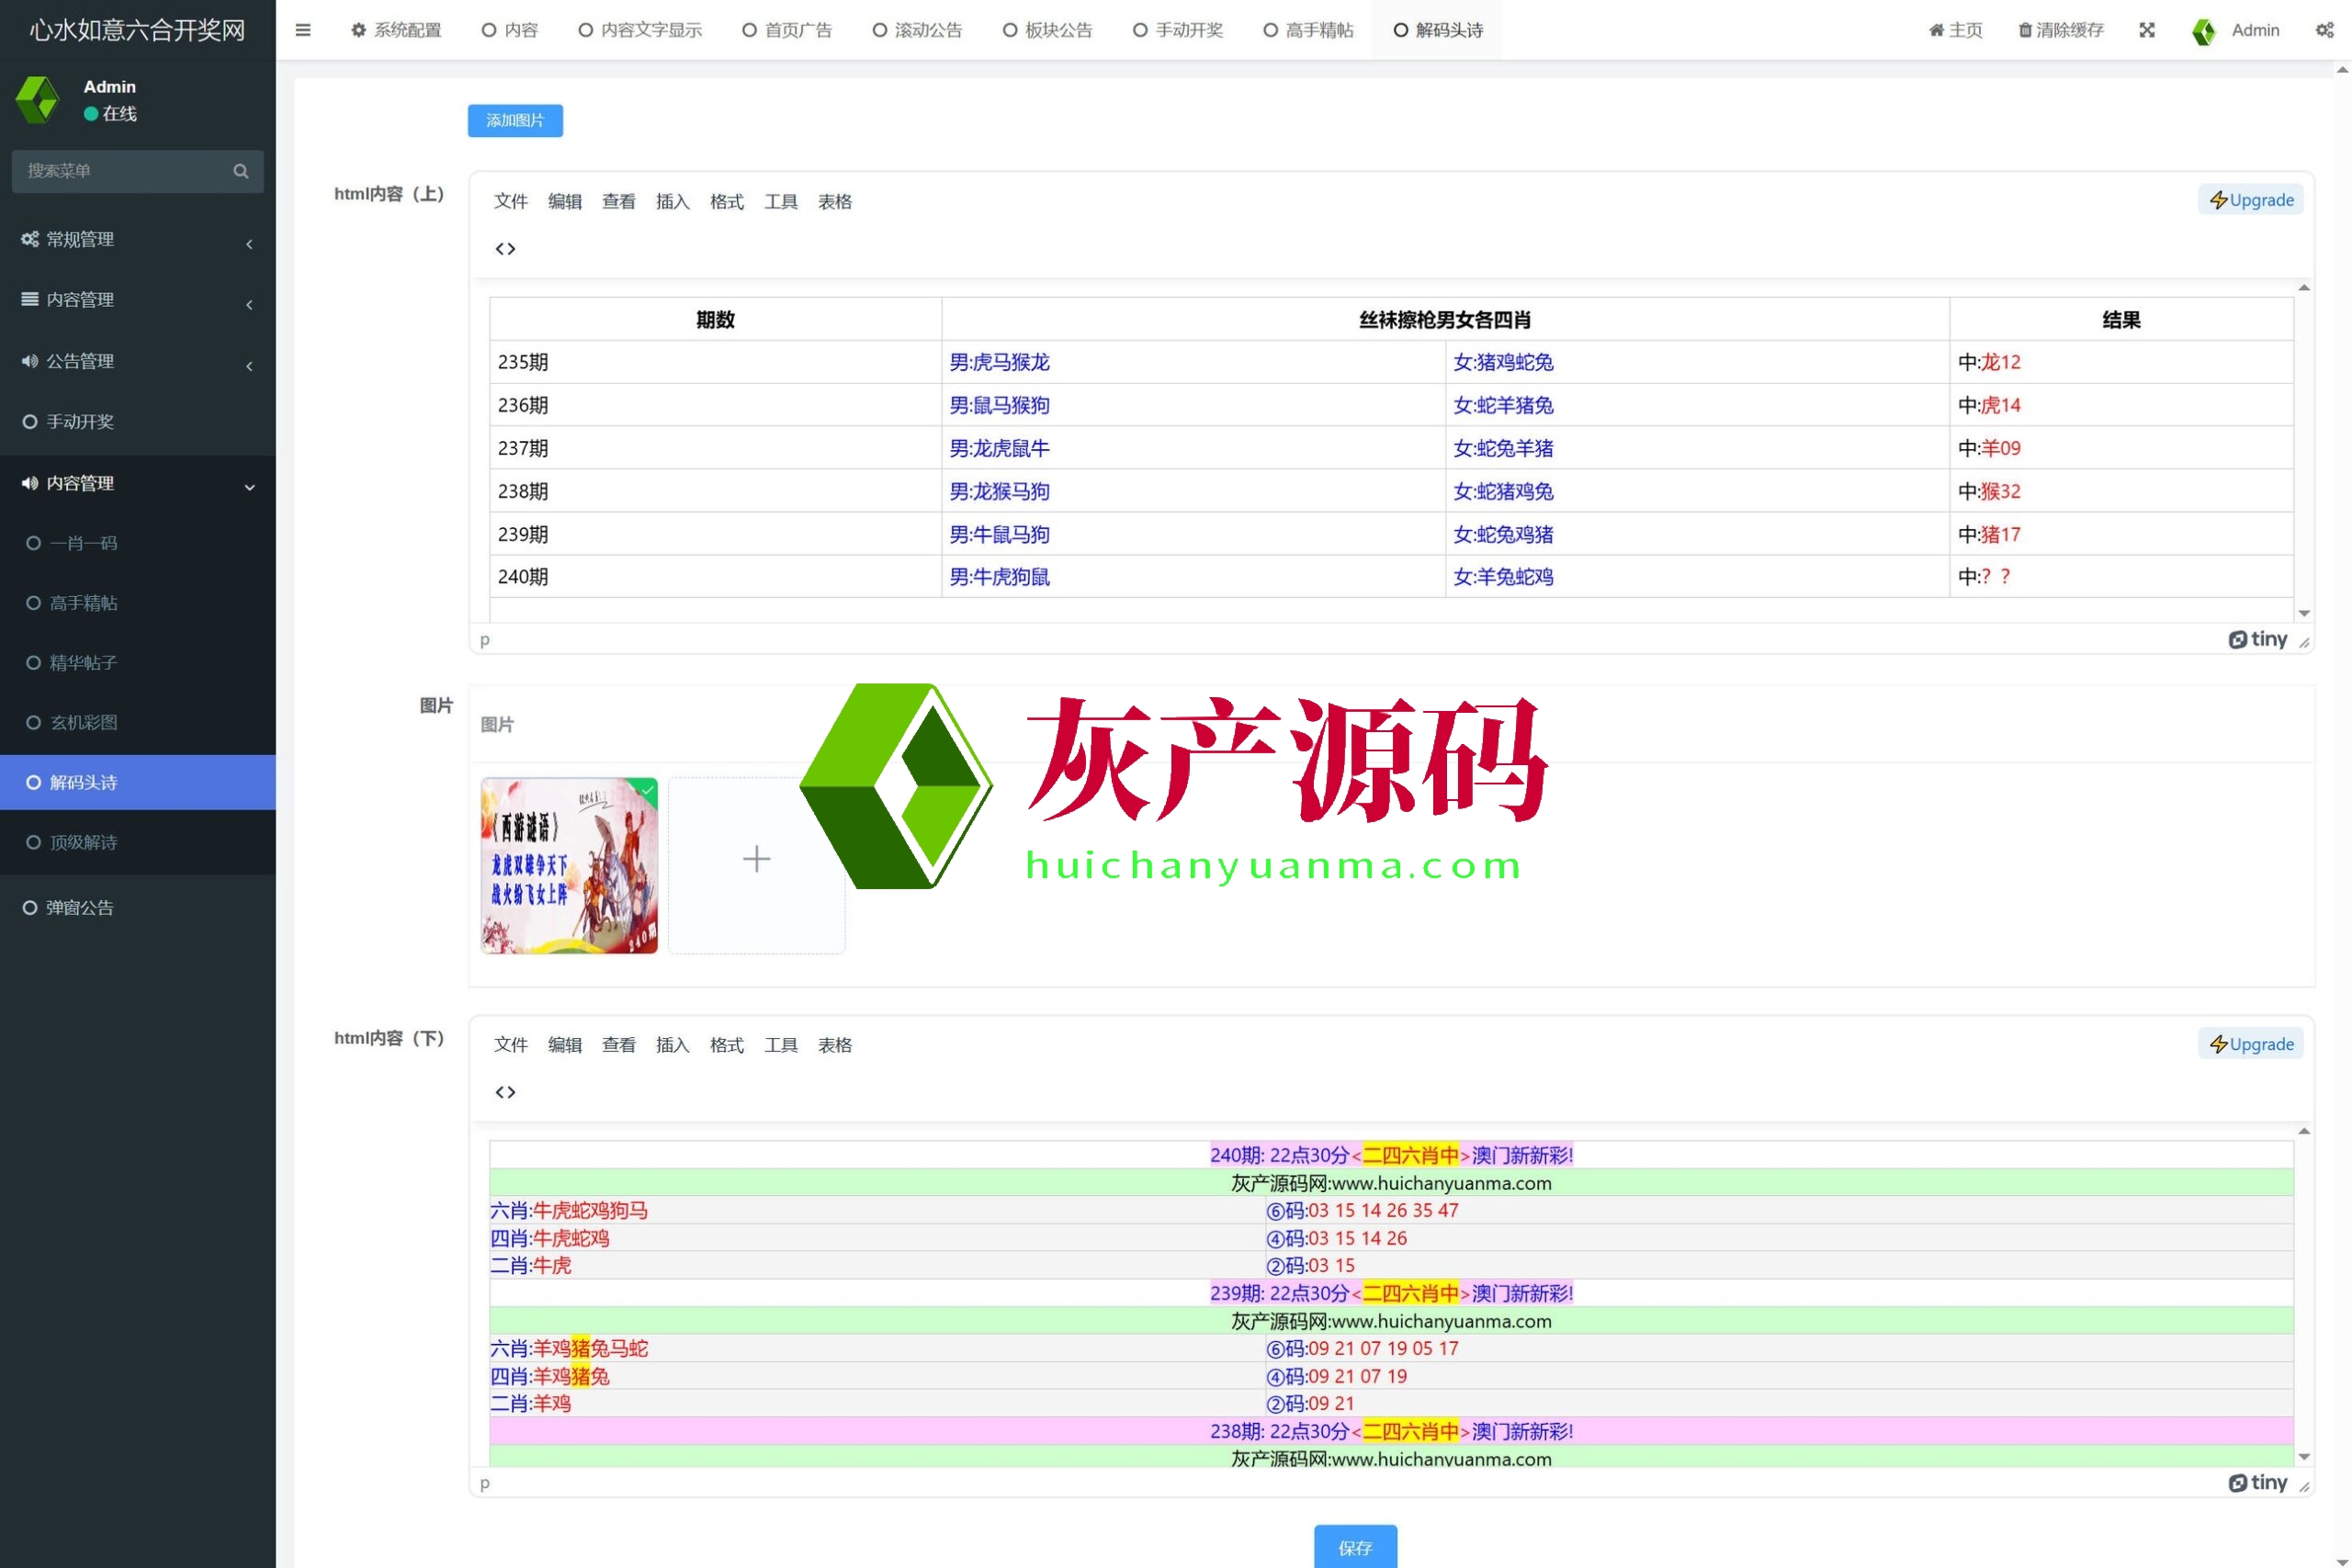Click the 保存 button at the bottom
The image size is (2352, 1568).
pos(1355,1547)
